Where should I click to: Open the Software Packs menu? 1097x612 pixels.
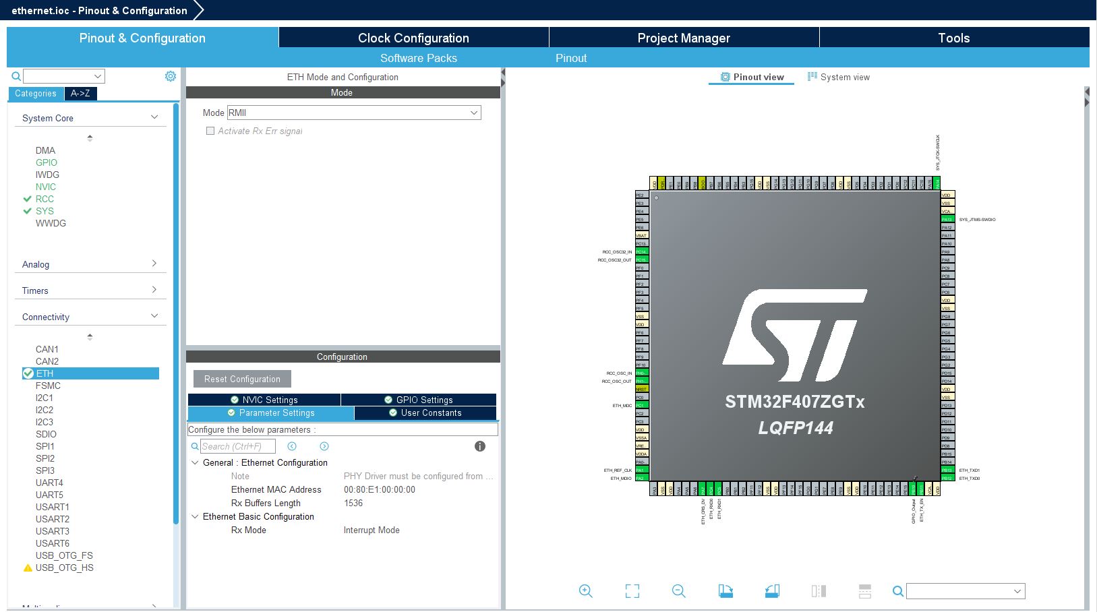click(418, 58)
